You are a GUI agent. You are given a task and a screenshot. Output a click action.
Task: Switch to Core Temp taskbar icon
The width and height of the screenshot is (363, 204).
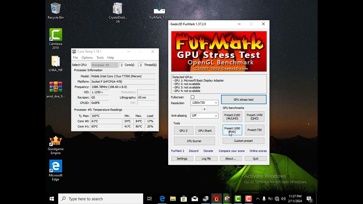coord(227,199)
